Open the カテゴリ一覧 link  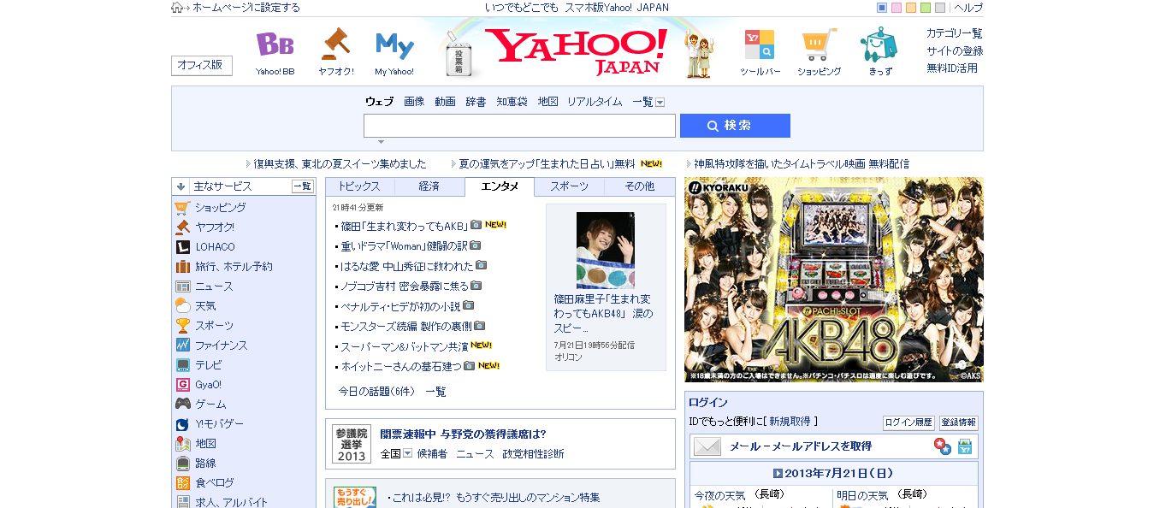(955, 33)
